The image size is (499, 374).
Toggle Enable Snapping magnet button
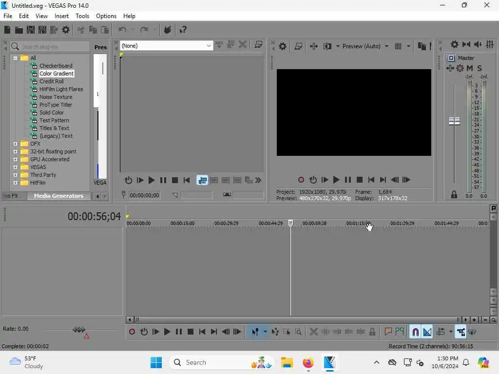(415, 332)
